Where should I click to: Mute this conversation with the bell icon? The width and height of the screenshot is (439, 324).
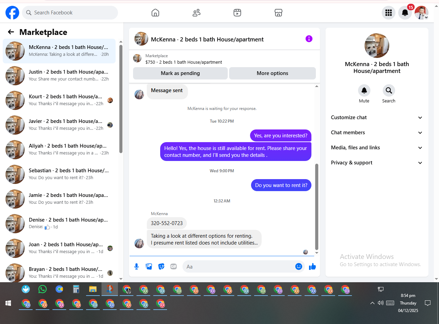pos(364,90)
